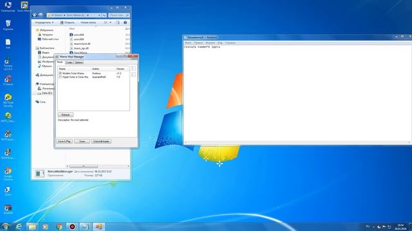412x231 pixels.
Task: Open Правка menu in Notepad
Action: point(198,43)
